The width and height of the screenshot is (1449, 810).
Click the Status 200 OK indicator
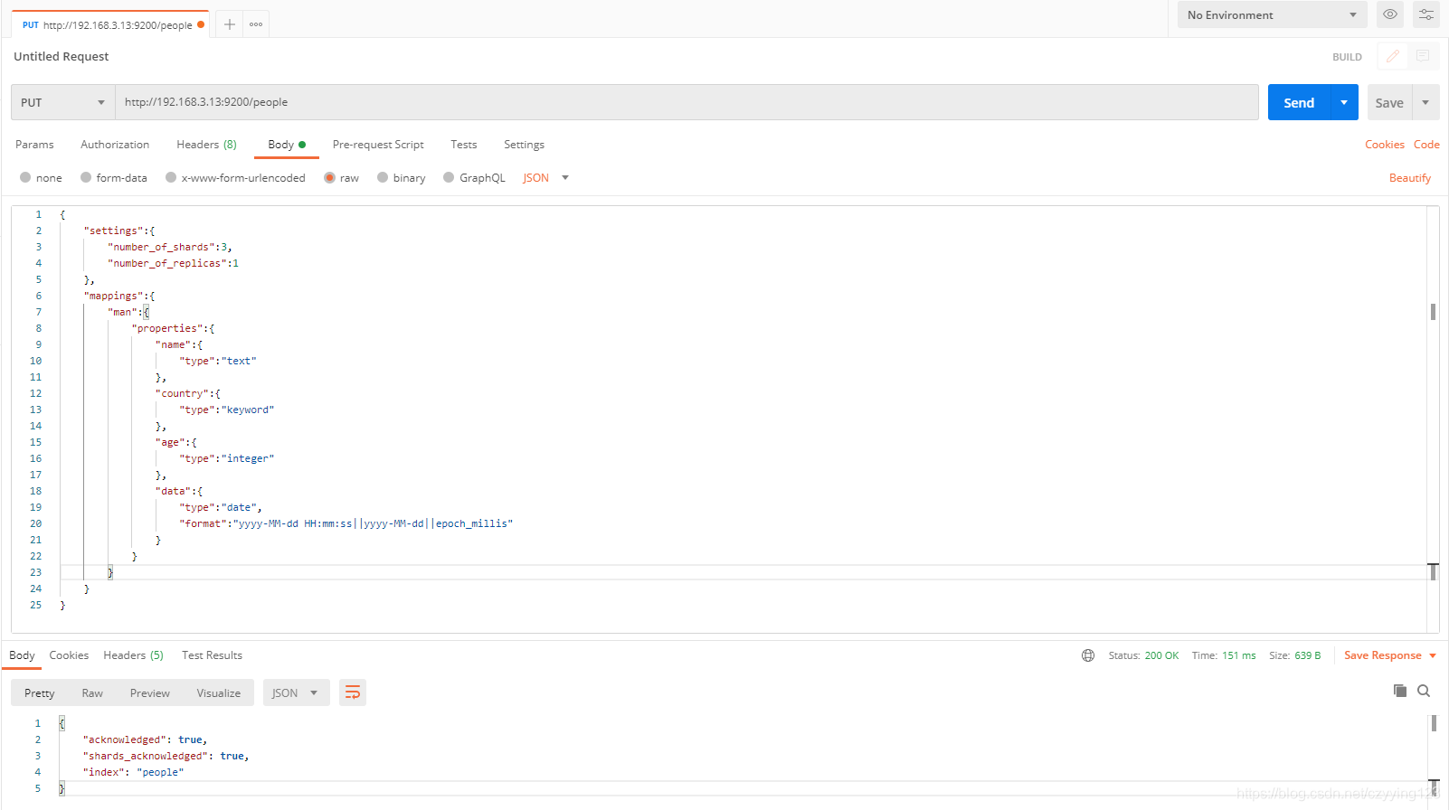(1143, 655)
